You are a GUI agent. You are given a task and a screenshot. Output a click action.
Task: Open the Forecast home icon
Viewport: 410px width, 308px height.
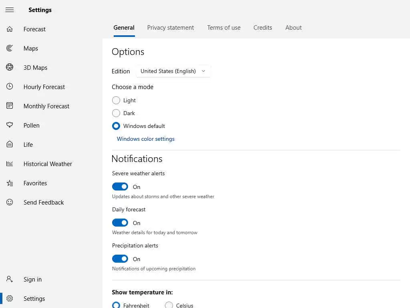tap(10, 29)
